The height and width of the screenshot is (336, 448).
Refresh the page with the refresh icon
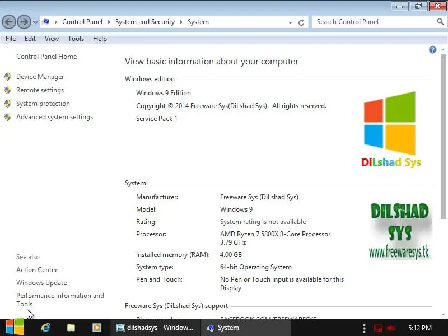(301, 22)
